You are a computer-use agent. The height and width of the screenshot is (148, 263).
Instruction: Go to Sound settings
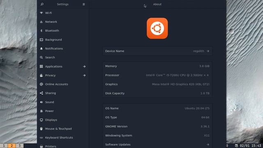63,102
